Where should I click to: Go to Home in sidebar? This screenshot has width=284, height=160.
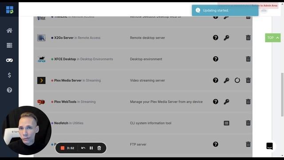click(x=9, y=31)
